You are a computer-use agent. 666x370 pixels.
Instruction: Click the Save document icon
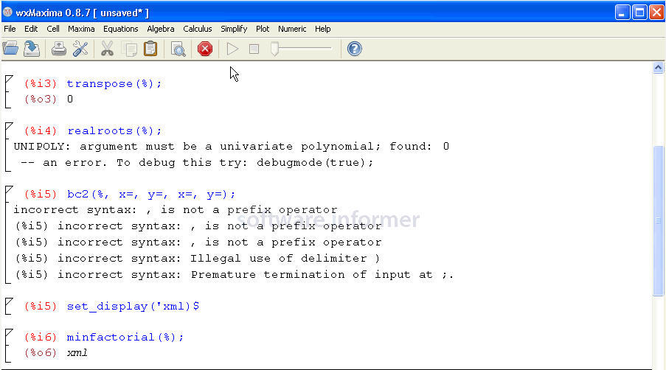[x=32, y=49]
